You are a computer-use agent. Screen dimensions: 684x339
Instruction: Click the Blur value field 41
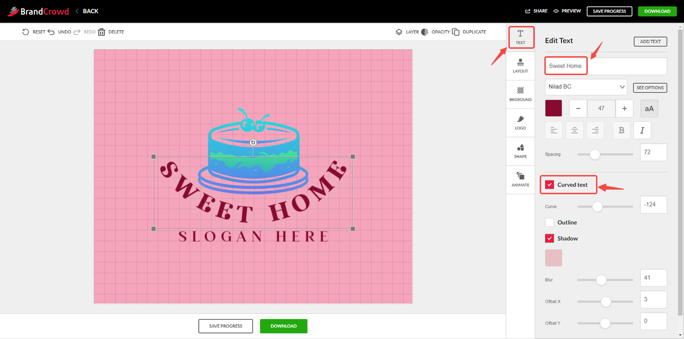pos(654,278)
